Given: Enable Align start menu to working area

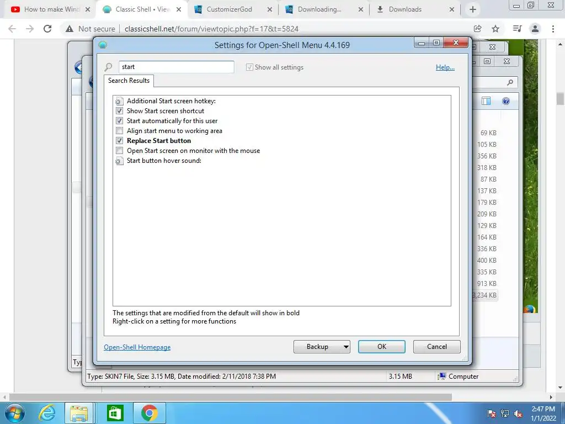Looking at the screenshot, I should click(119, 130).
